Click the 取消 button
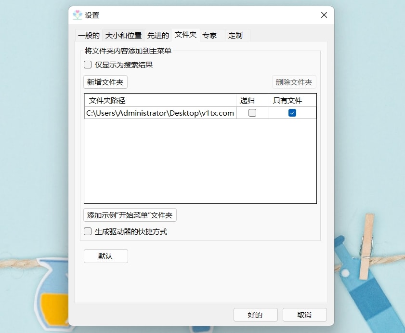This screenshot has width=405, height=333. pos(304,315)
